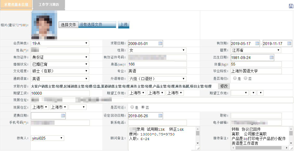
Task: Click 上传 button
Action: (124, 25)
